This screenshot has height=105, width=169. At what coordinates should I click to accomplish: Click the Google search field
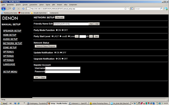pos(147,9)
